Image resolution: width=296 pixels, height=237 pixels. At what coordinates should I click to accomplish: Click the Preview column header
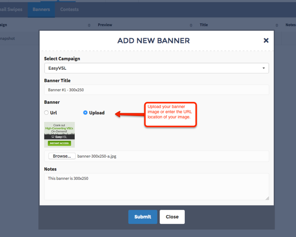pos(105,25)
